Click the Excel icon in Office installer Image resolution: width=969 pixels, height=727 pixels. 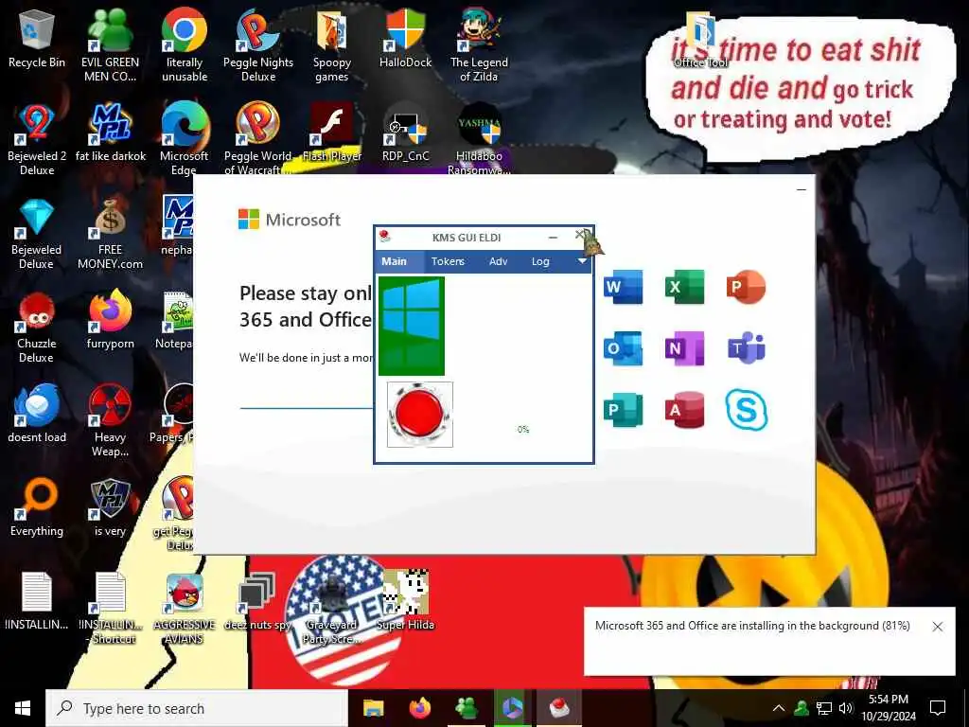click(x=685, y=287)
